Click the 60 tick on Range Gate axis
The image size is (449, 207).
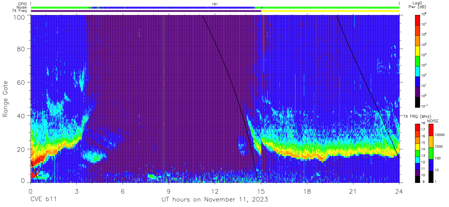(x=20, y=83)
